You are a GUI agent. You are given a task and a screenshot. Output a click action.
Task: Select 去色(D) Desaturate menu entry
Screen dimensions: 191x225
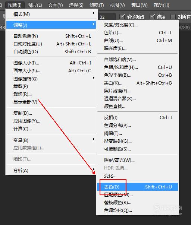137,187
